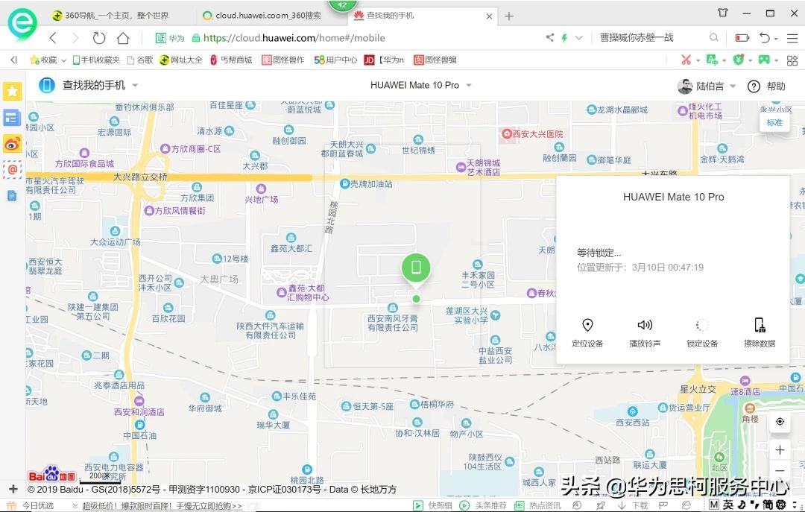Image resolution: width=805 pixels, height=512 pixels.
Task: Expand scissors screenshot tool dropdown arrow
Action: (x=698, y=60)
